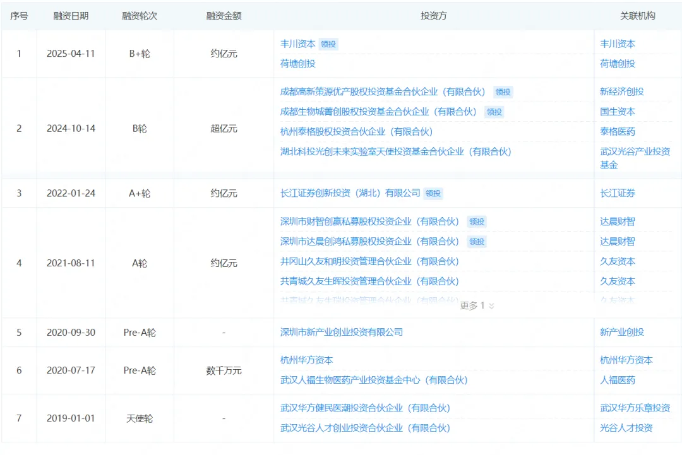Open 武汉人福生物医药产业投资基金中心 link
Image resolution: width=682 pixels, height=455 pixels.
(x=374, y=380)
